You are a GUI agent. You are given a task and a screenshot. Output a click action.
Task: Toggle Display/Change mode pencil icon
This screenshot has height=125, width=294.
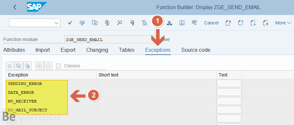point(82,23)
